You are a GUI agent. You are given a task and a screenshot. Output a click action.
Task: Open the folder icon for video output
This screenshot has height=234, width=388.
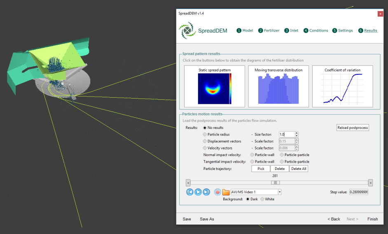click(x=226, y=192)
